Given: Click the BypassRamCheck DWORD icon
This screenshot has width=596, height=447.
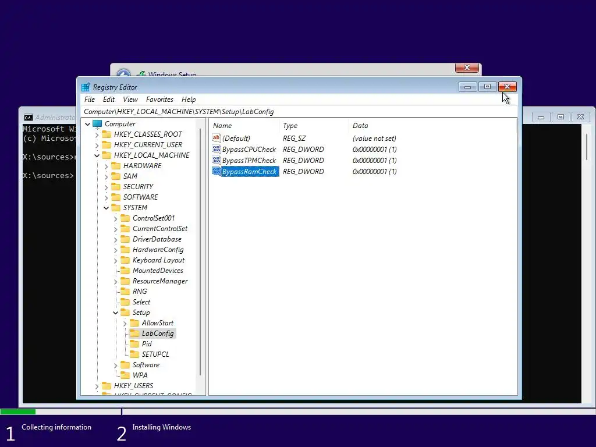Looking at the screenshot, I should (217, 172).
